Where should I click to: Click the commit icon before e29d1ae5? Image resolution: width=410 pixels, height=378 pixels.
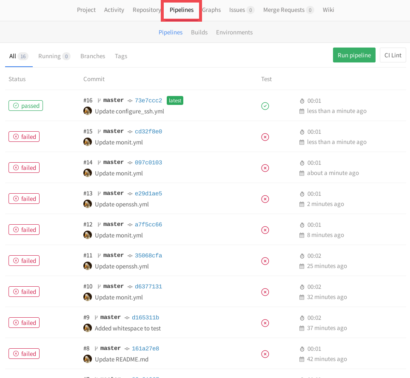pyautogui.click(x=131, y=193)
